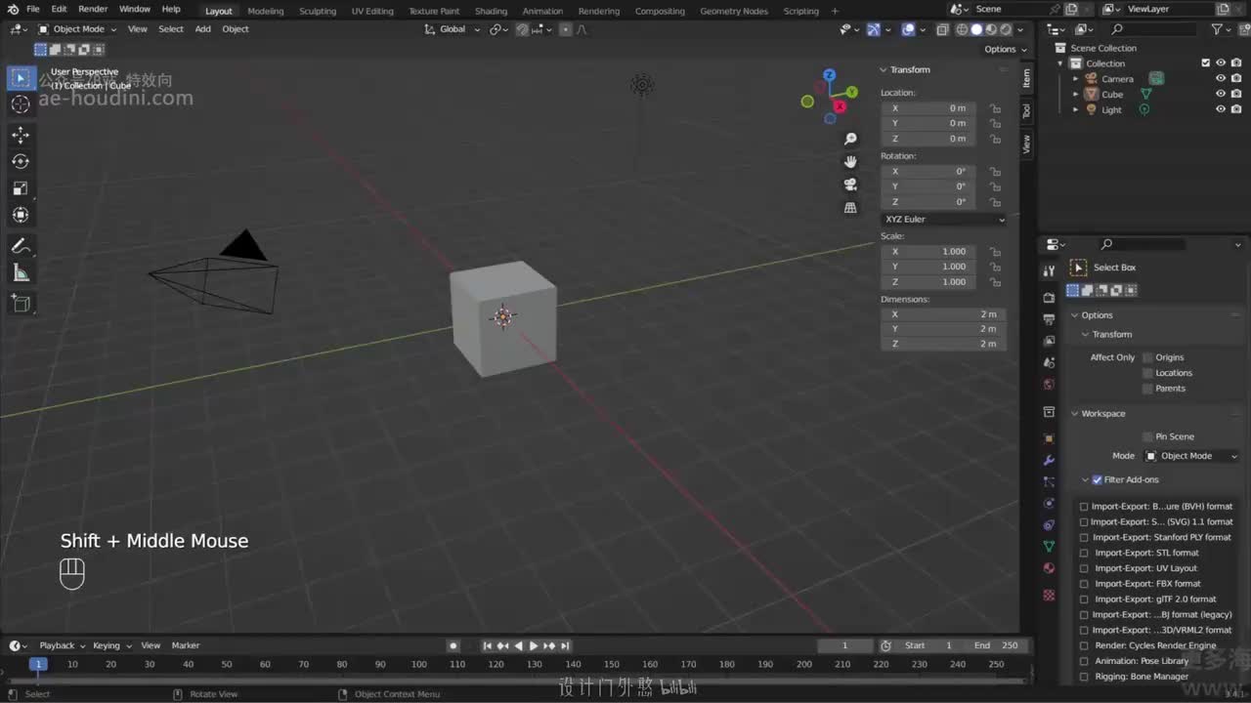The image size is (1251, 703).
Task: Open the Object properties tab icon
Action: click(1049, 438)
